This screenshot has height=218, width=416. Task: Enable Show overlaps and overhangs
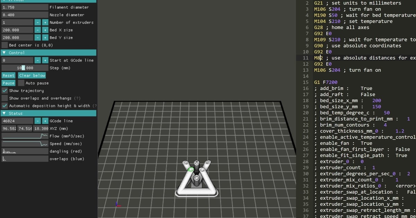click(5, 98)
